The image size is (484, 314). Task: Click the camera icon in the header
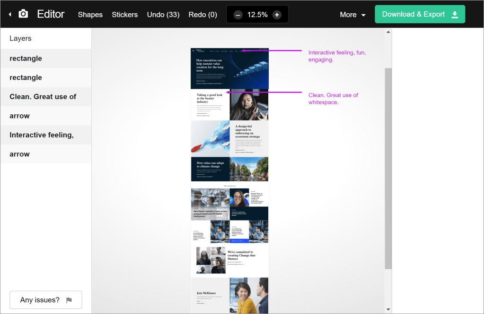point(23,14)
